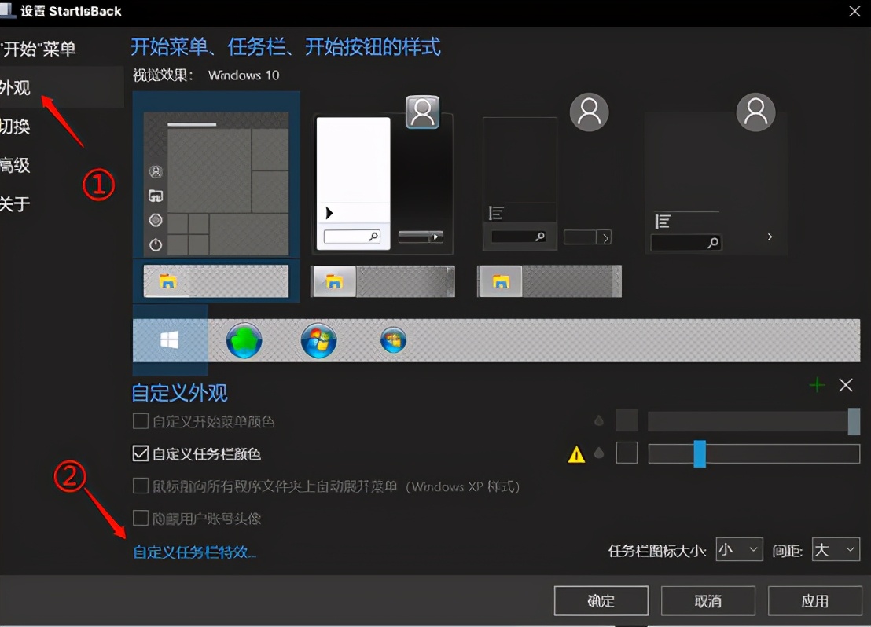Uncheck 自定义任务栏颜色 checkbox
The height and width of the screenshot is (627, 871).
click(140, 452)
